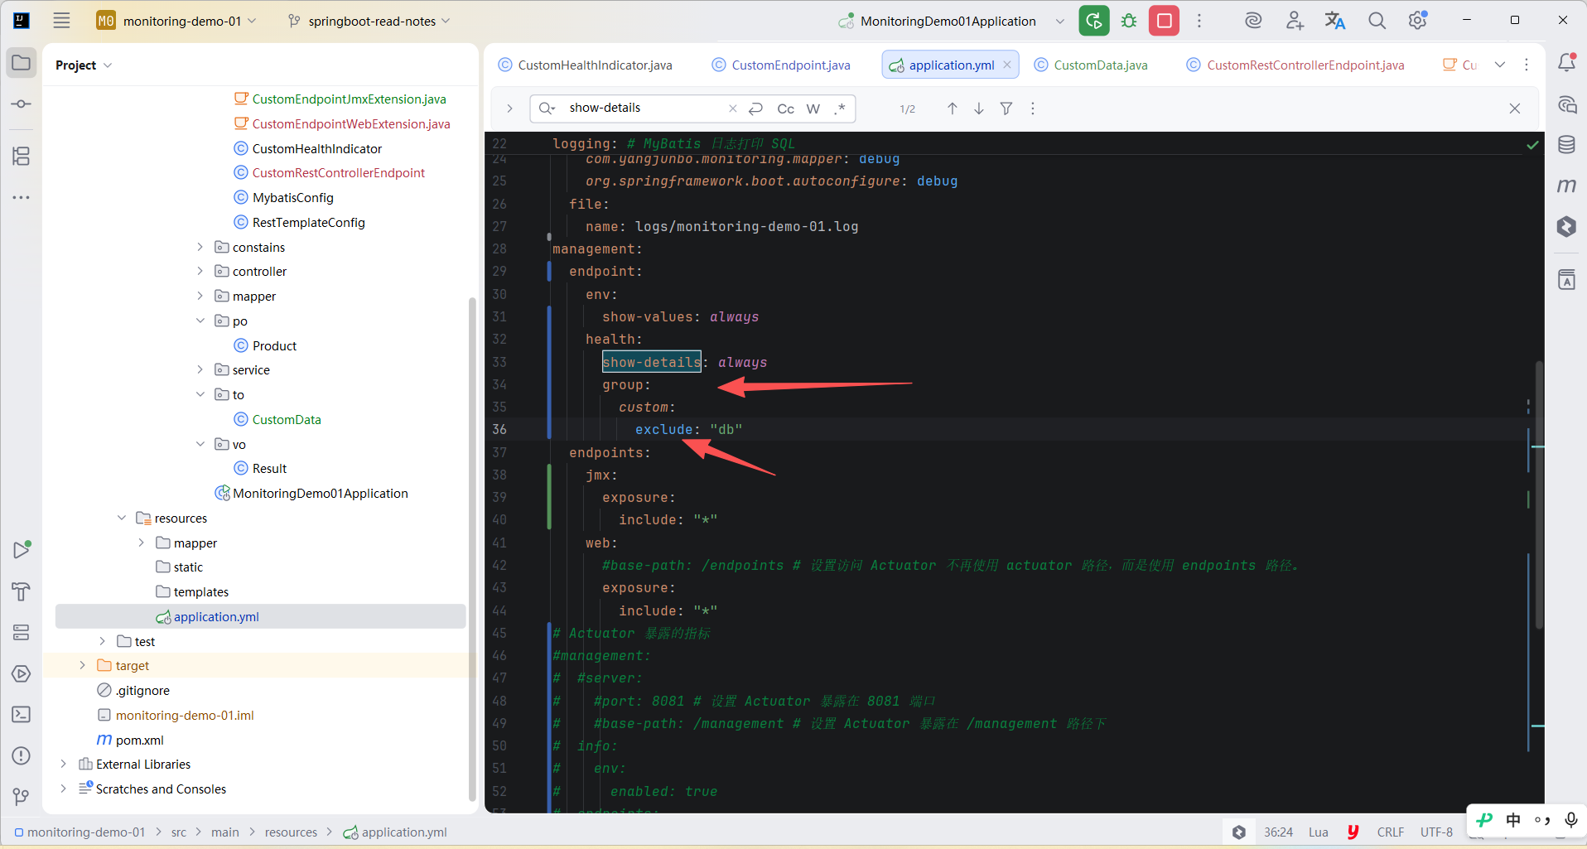Toggle Regex search option
The image size is (1587, 849).
(840, 109)
